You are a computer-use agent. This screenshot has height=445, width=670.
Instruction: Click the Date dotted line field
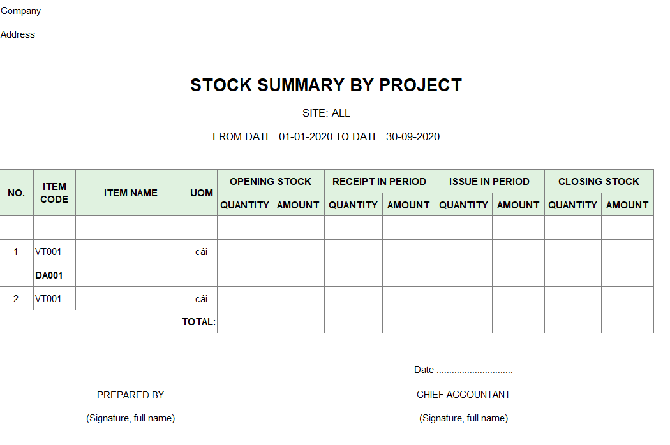click(x=475, y=370)
